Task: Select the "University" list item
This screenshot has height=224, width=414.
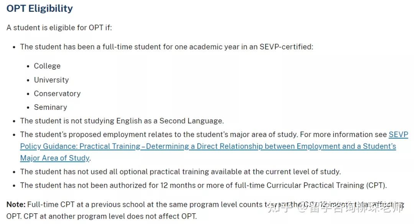Action: coord(51,80)
